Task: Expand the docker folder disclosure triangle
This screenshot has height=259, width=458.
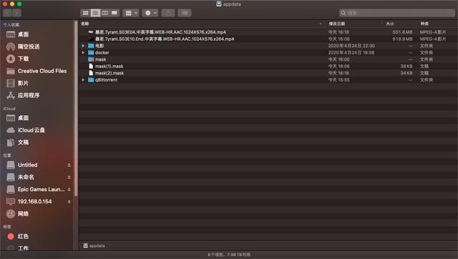Action: pos(83,52)
